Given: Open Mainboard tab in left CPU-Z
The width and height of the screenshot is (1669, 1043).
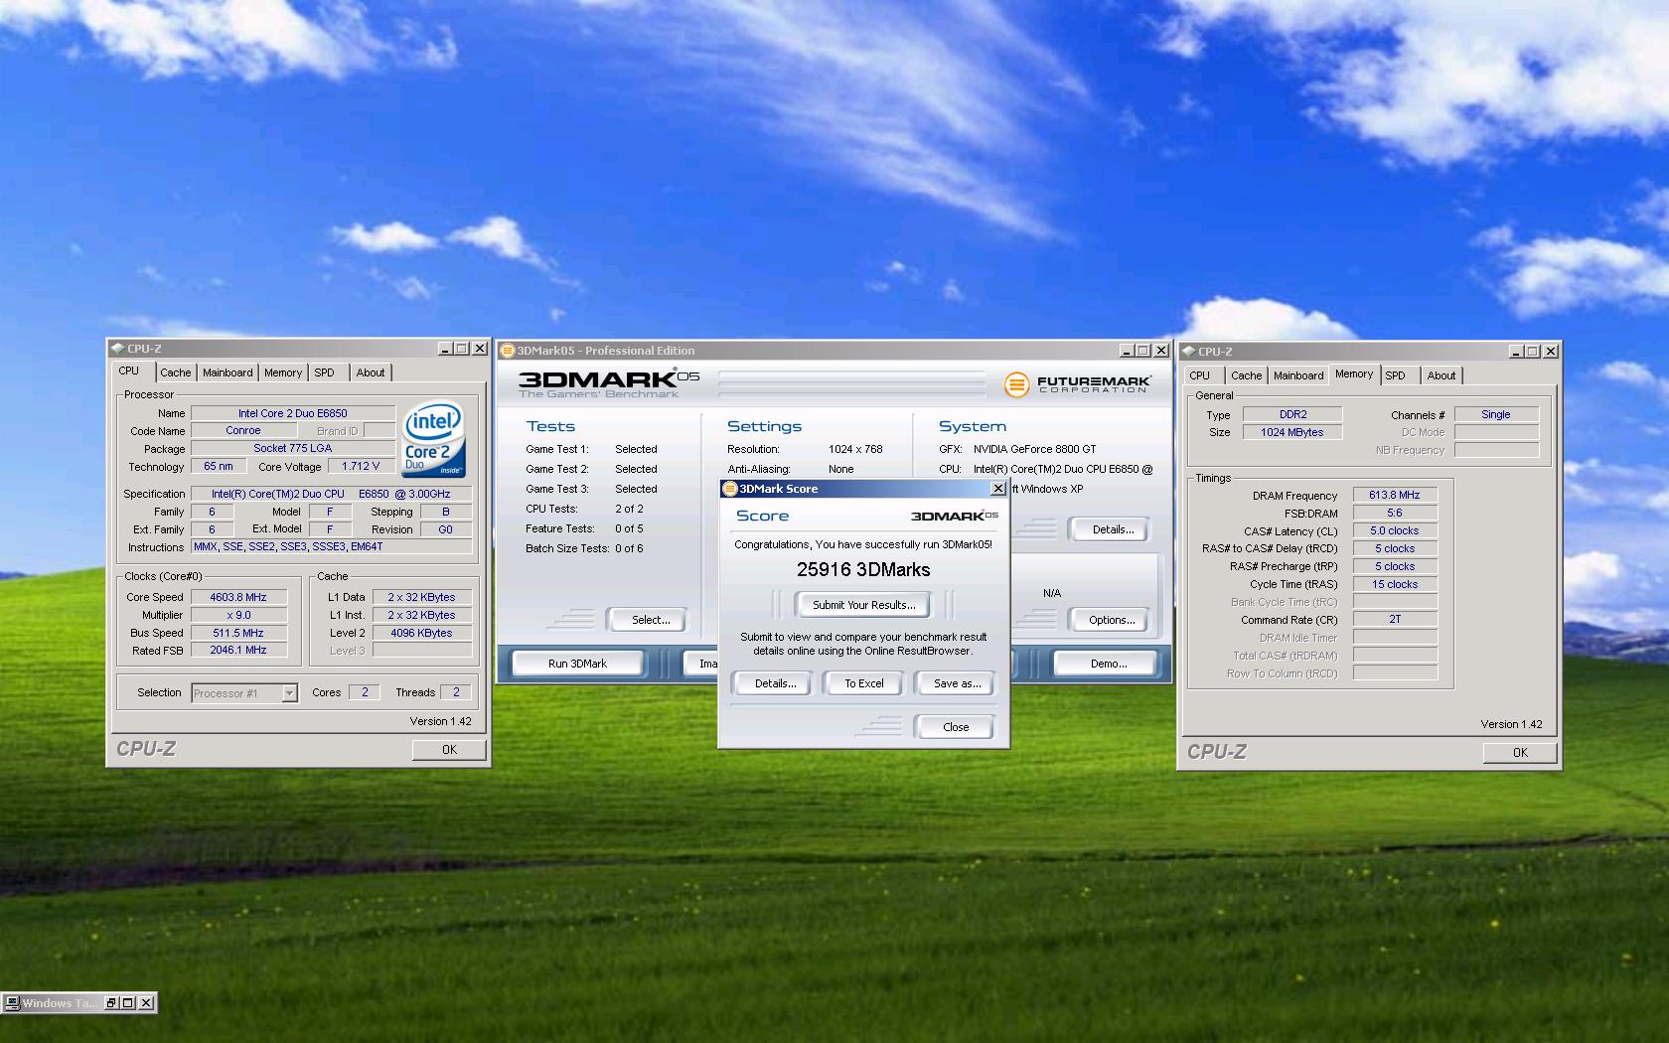Looking at the screenshot, I should pos(228,372).
